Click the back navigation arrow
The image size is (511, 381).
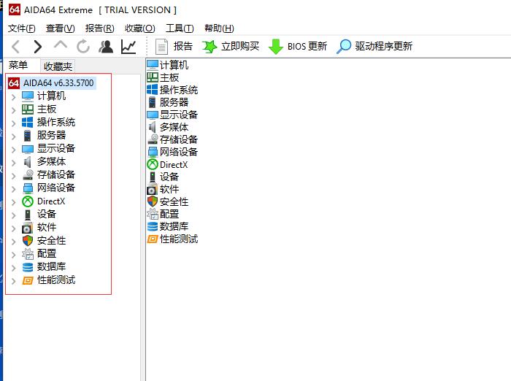click(x=15, y=47)
